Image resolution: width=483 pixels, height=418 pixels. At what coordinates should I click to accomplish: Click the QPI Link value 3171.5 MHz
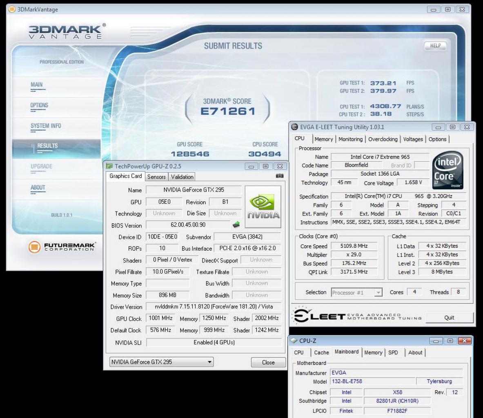354,272
